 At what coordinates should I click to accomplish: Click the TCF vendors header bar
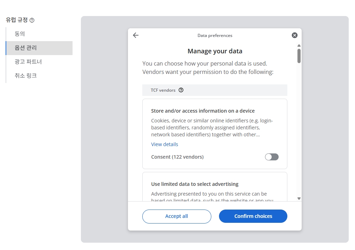coord(214,90)
